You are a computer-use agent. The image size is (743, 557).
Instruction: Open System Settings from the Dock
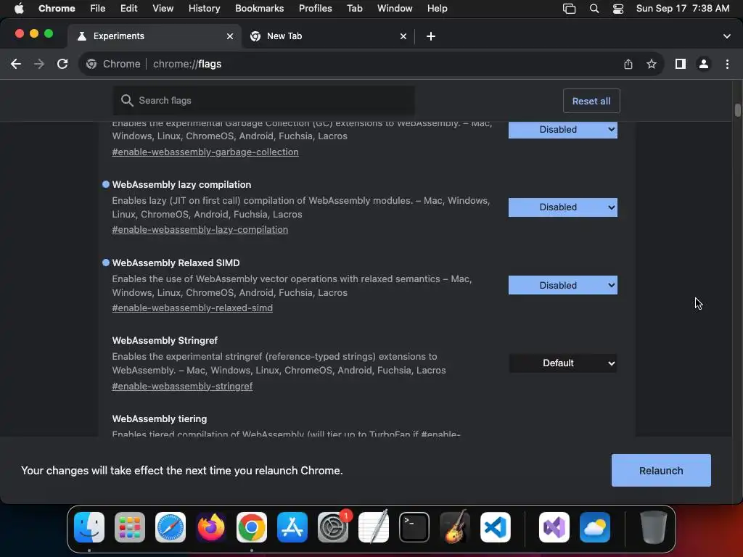(333, 527)
